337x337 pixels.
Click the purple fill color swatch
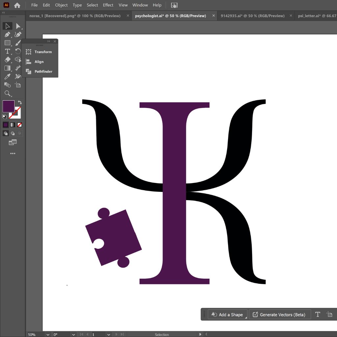pos(8,106)
